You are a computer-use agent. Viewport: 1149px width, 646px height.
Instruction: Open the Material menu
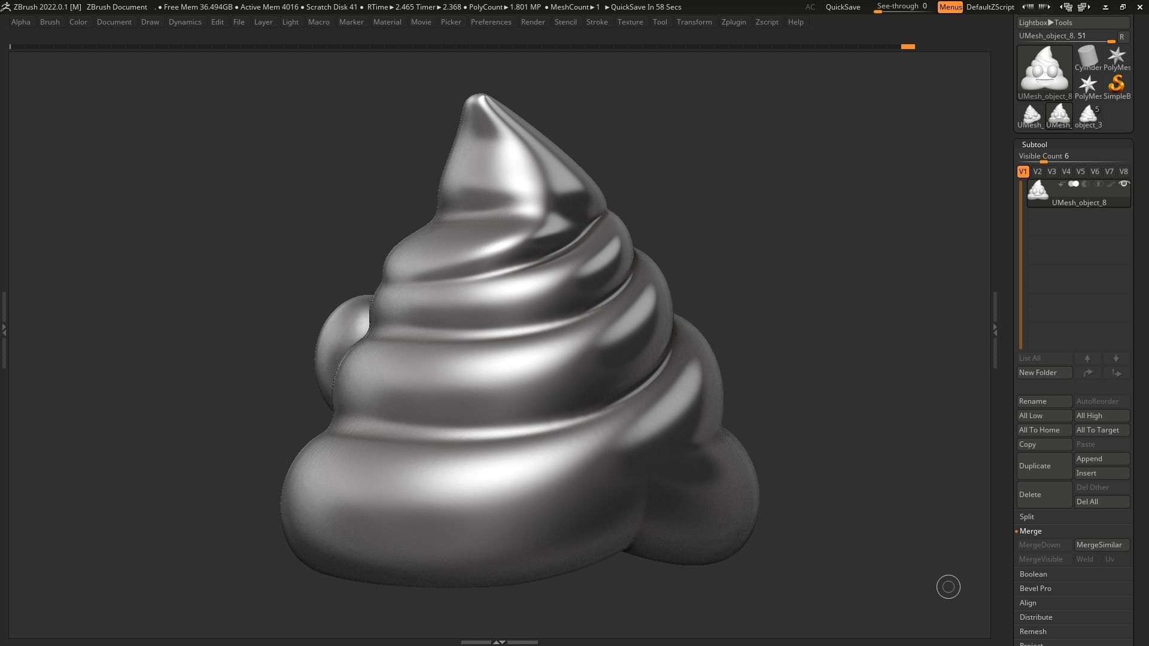pyautogui.click(x=387, y=22)
